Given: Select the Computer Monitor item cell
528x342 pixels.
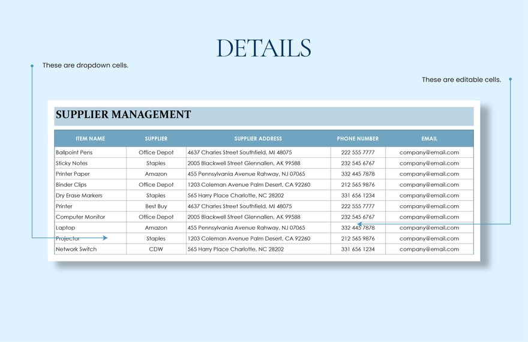Looking at the screenshot, I should [90, 217].
